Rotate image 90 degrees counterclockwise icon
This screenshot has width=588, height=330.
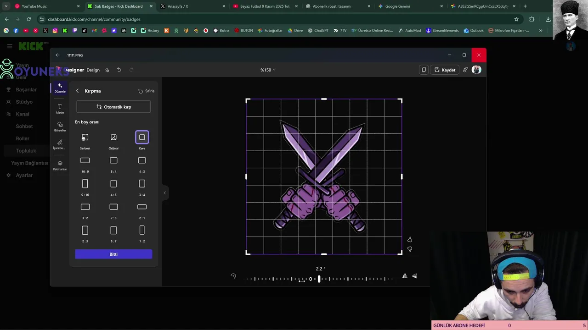(x=233, y=276)
